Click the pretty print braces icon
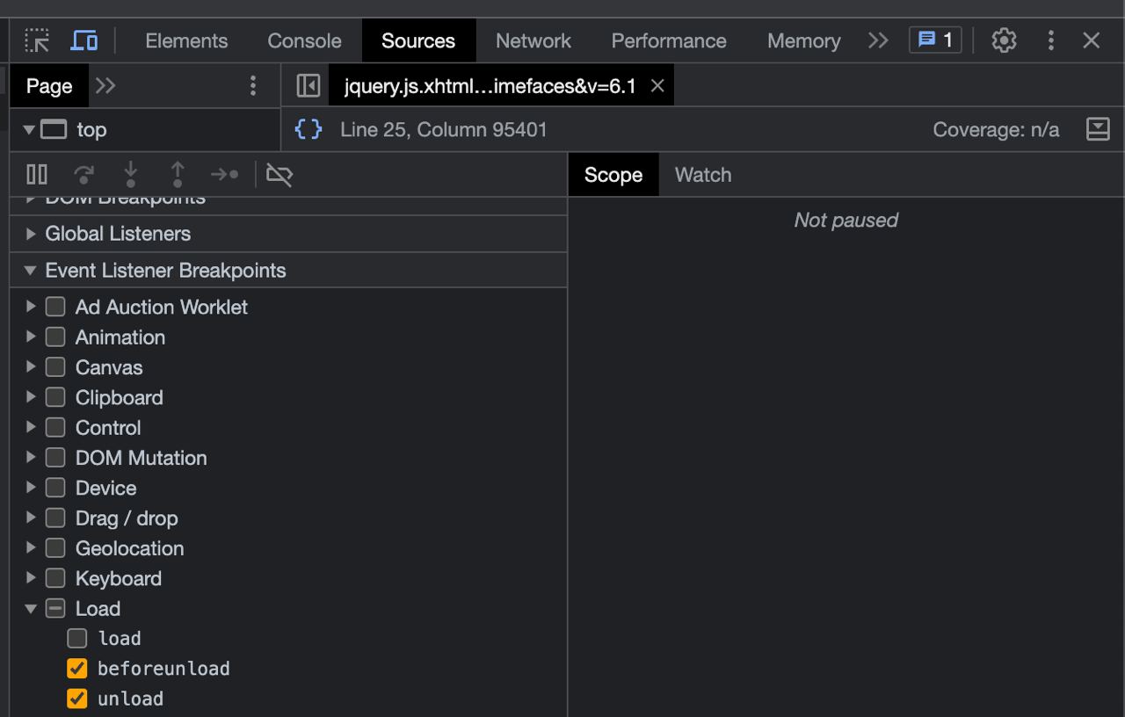Screen dimensions: 1125x717 pos(308,130)
